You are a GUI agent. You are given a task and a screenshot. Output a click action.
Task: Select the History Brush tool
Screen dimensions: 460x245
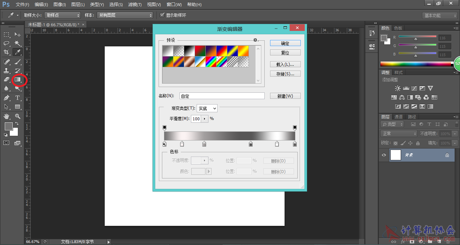[18, 71]
